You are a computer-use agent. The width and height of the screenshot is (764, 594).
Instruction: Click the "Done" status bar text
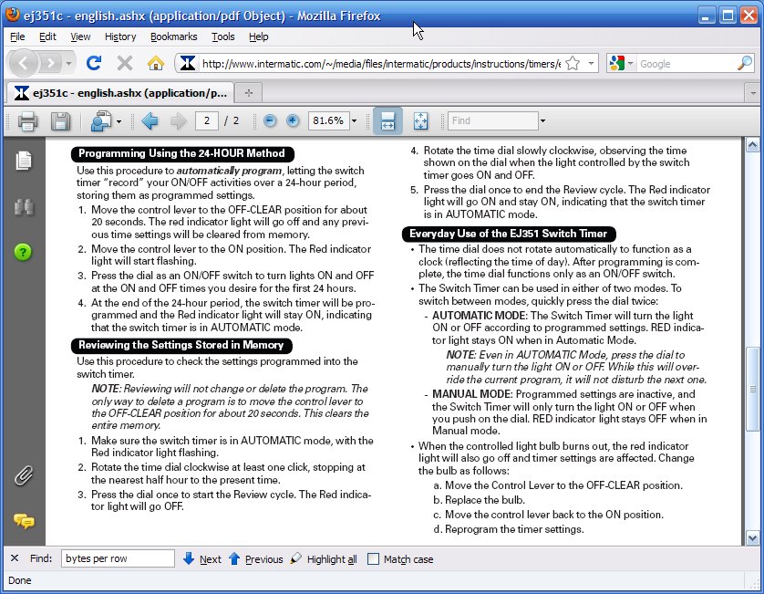point(20,580)
